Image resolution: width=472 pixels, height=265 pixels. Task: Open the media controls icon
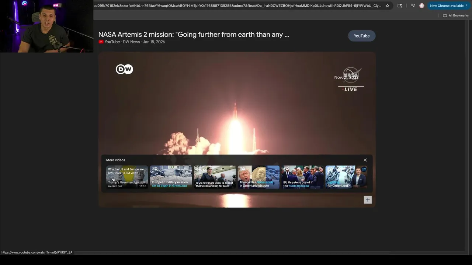[x=413, y=6]
